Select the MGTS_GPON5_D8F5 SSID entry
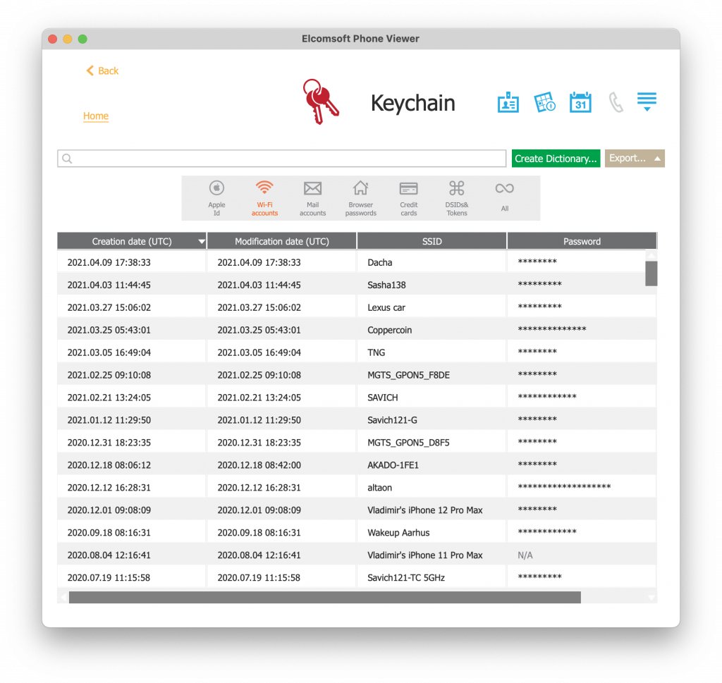 [408, 443]
